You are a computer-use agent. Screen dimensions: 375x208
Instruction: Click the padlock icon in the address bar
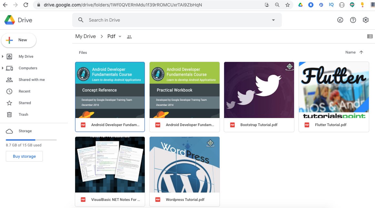[39, 5]
